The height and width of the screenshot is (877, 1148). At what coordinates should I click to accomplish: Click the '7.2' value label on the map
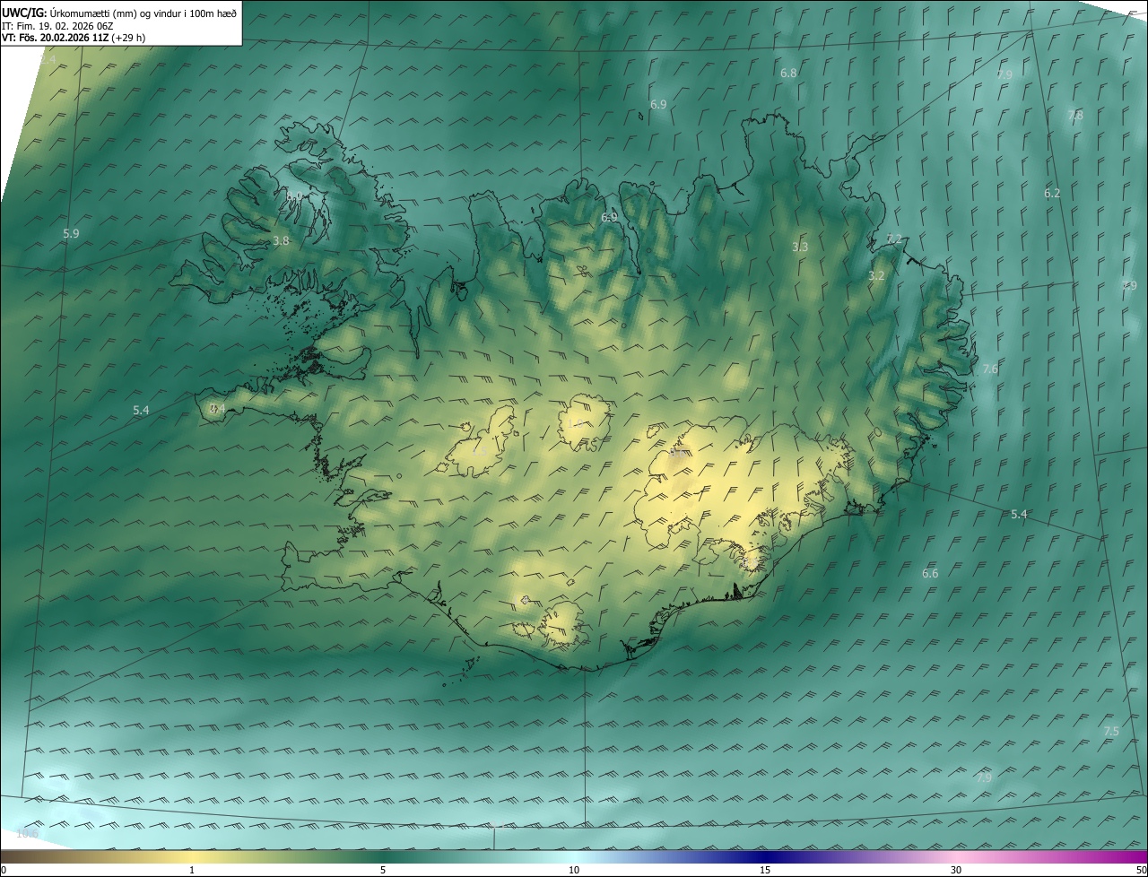(x=893, y=239)
